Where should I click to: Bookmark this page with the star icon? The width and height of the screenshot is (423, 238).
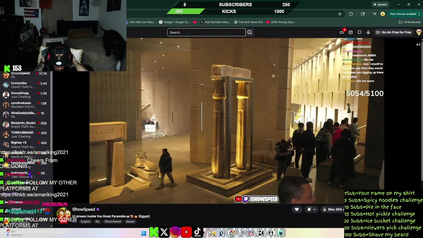(340, 14)
